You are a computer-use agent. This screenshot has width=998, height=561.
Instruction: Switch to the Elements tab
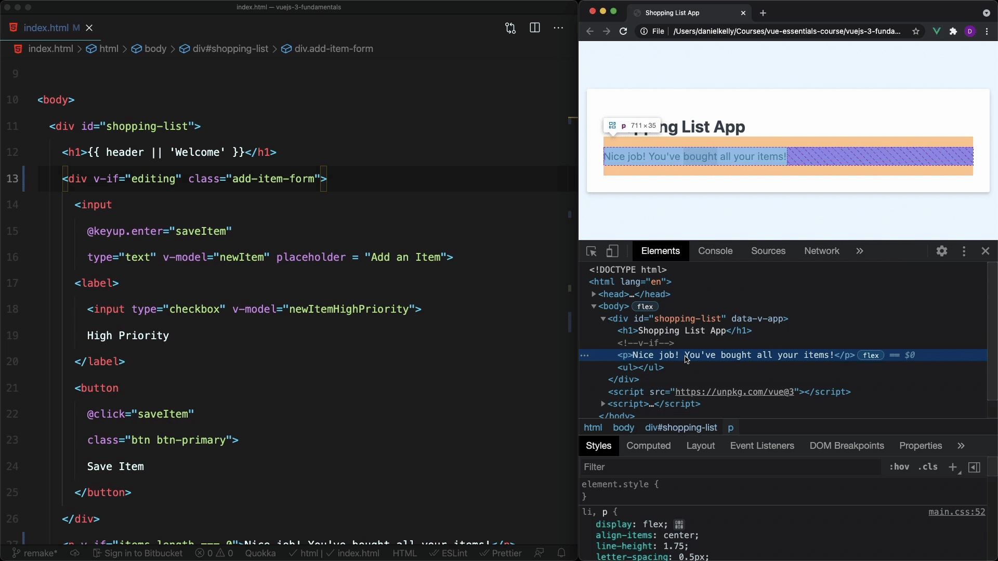tap(660, 251)
